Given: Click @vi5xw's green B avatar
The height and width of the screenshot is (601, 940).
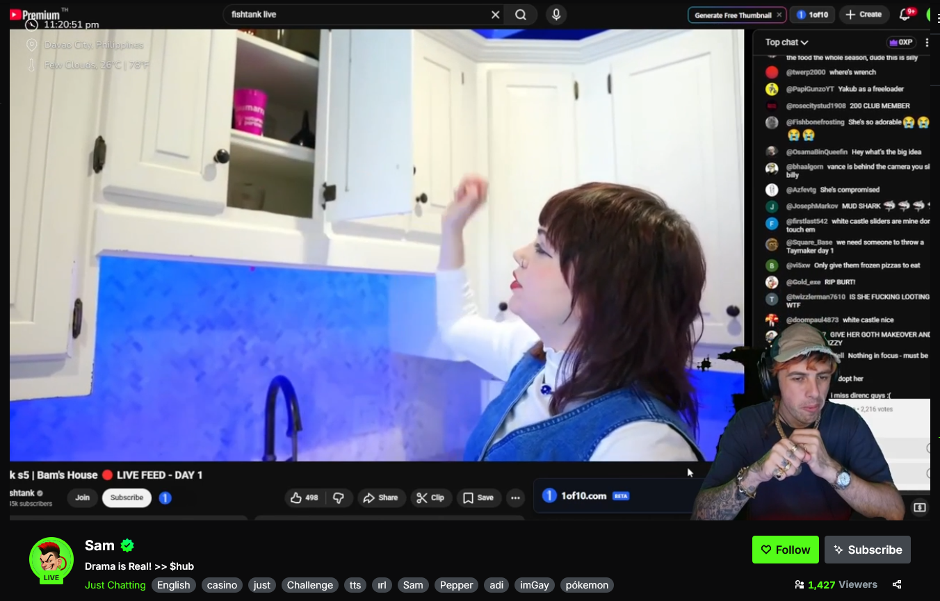Looking at the screenshot, I should tap(772, 265).
